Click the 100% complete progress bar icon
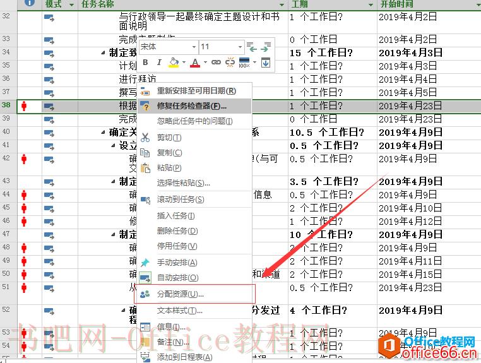This screenshot has height=363, width=481. (x=244, y=62)
